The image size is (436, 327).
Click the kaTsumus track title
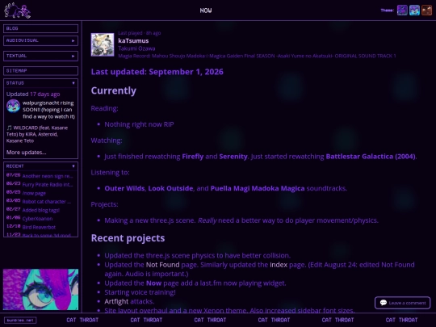(133, 40)
